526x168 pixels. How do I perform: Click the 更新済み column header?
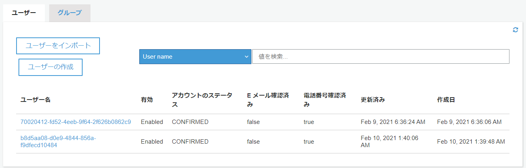tap(373, 100)
